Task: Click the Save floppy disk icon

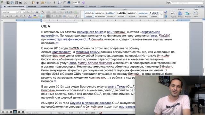Action: 16,3
